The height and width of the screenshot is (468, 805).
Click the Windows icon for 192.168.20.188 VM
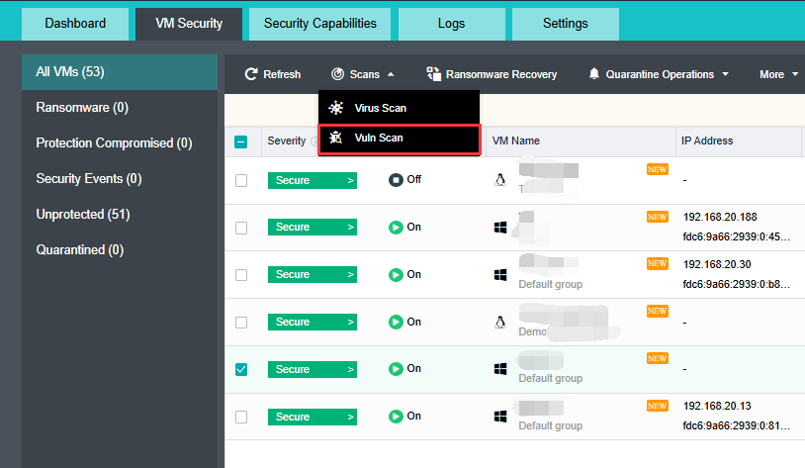point(500,228)
